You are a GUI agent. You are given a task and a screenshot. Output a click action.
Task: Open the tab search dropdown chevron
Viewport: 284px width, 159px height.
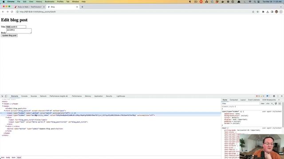click(x=281, y=7)
